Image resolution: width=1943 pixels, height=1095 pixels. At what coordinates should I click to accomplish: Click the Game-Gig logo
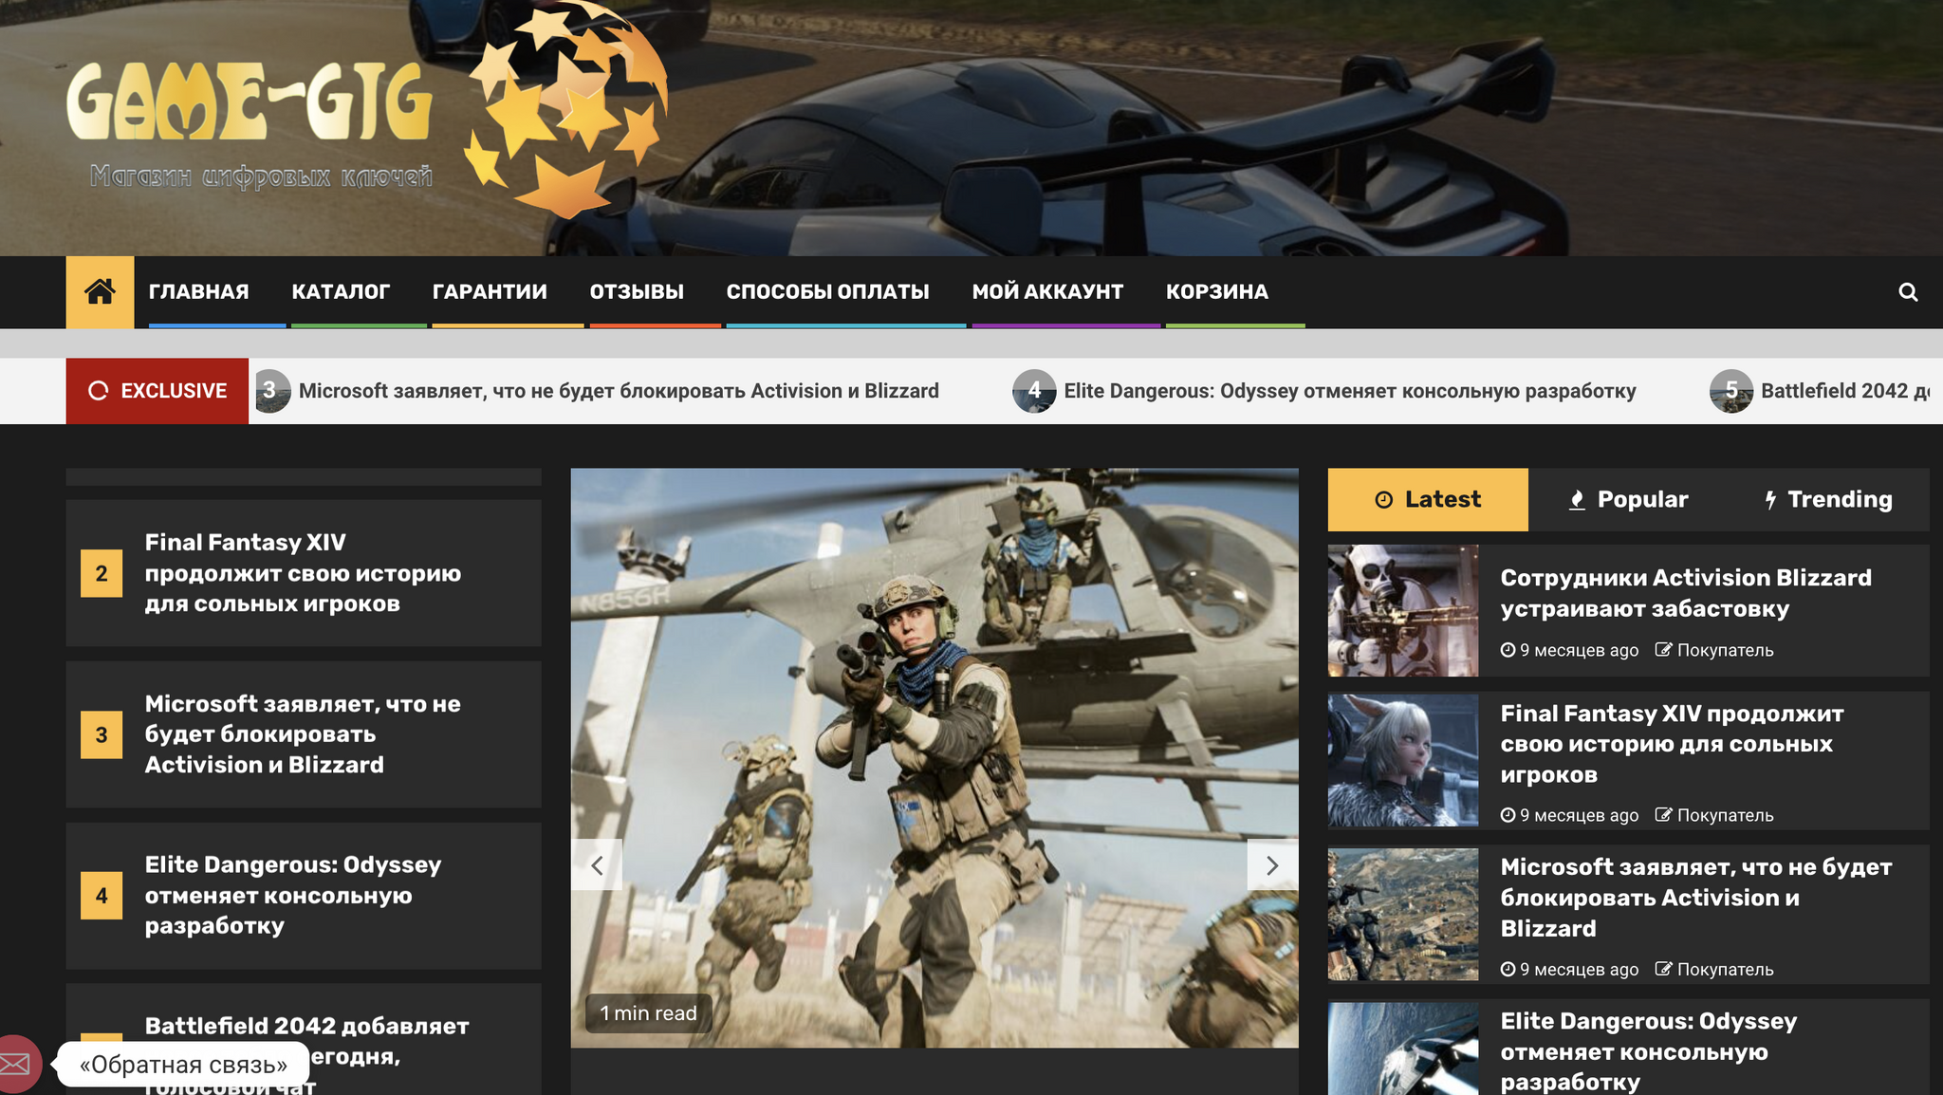tap(367, 109)
